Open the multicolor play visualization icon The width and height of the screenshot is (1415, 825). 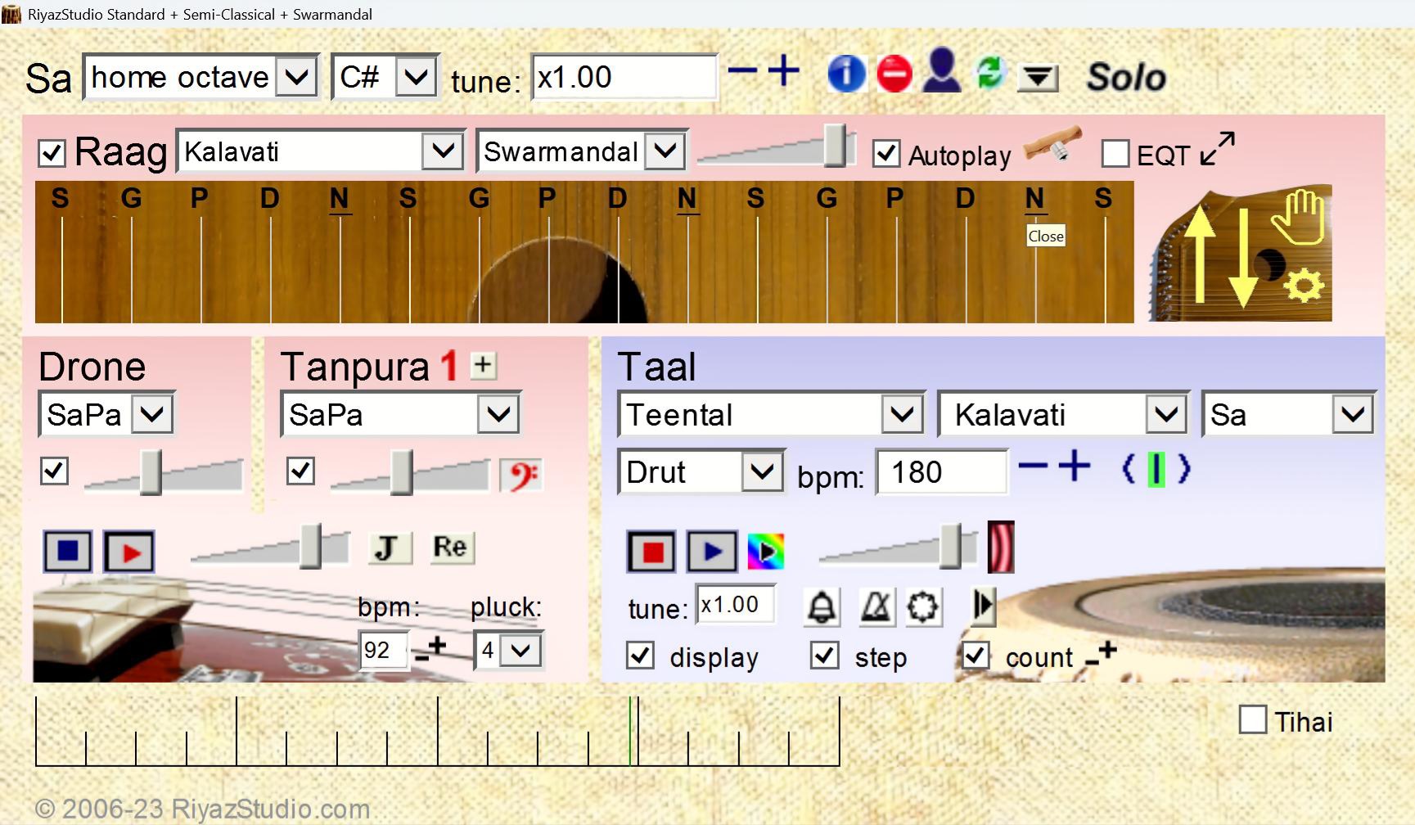[766, 552]
